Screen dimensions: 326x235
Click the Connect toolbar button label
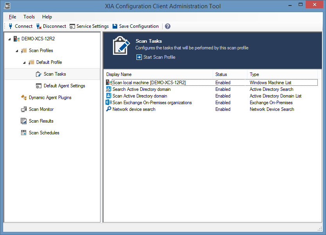point(24,26)
